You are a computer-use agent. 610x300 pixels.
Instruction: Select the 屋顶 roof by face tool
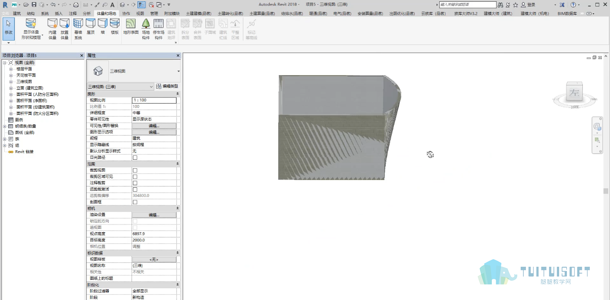(x=91, y=27)
